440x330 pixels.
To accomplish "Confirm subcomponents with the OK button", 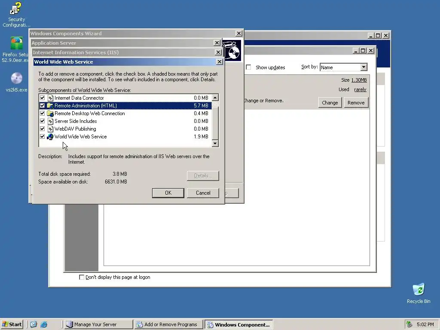I will click(168, 193).
